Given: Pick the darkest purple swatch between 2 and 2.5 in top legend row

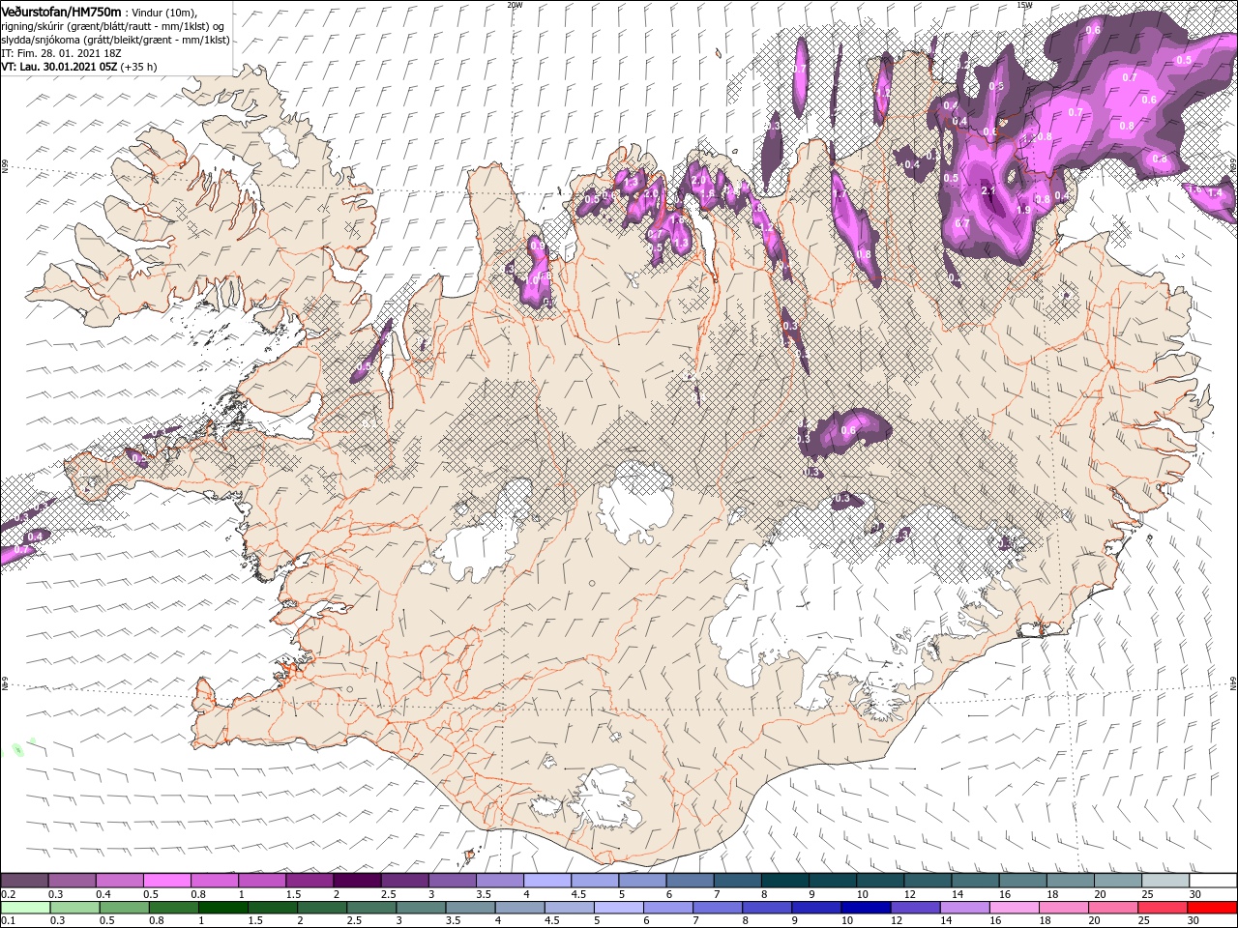Looking at the screenshot, I should 357,881.
